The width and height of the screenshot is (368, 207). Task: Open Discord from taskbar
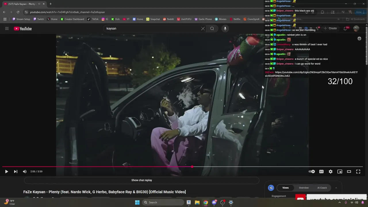pos(214,202)
